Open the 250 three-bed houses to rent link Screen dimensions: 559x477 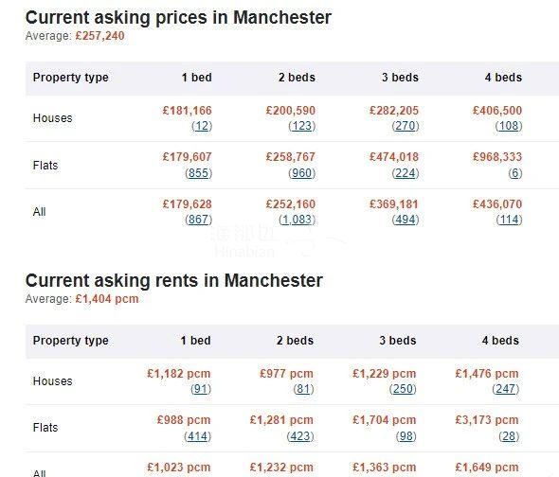tap(403, 389)
